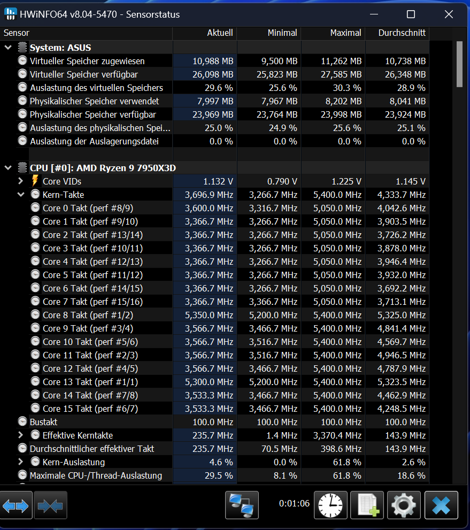This screenshot has height=530, width=470.
Task: Select Core 9 Takt (perf #3/4) row
Action: 229,328
